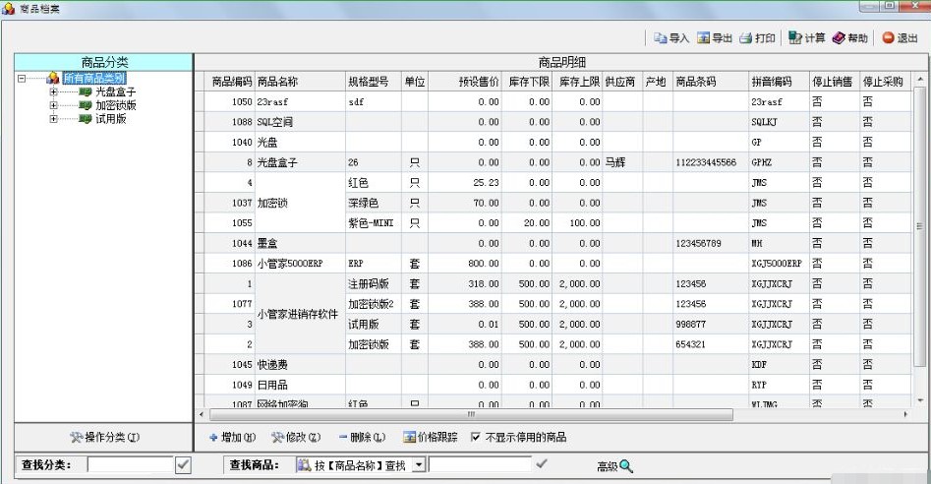The height and width of the screenshot is (484, 931).
Task: Click the checkmark beside 查找分类 field
Action: (x=183, y=464)
